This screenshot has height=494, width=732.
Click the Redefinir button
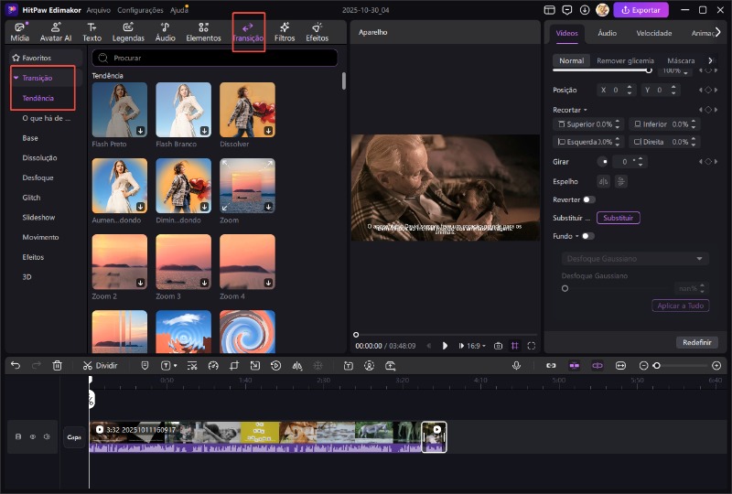(x=697, y=342)
